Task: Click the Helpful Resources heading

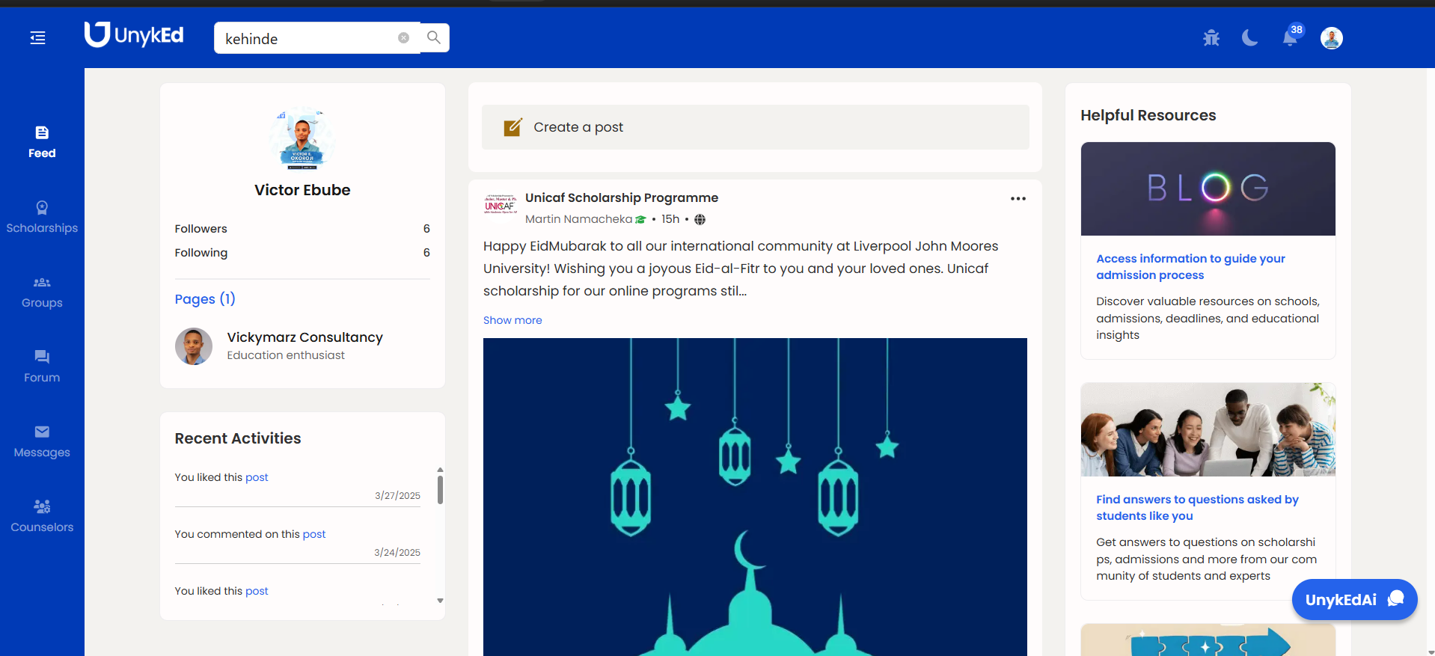Action: [1148, 115]
